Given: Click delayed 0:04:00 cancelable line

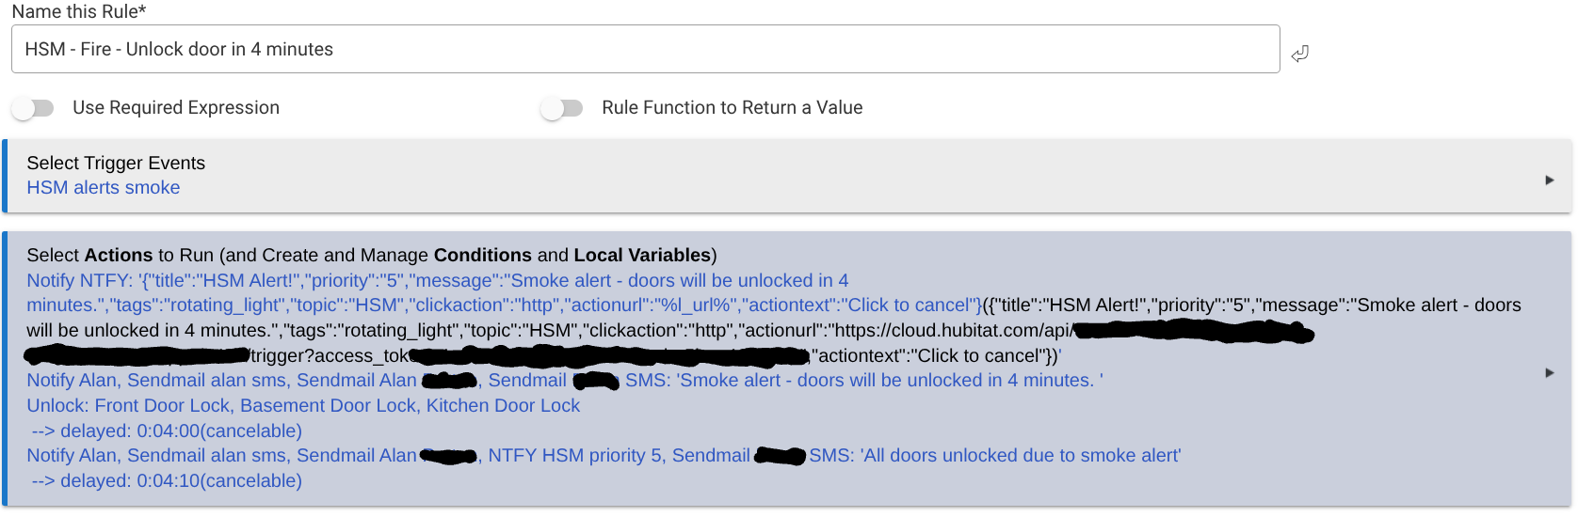Looking at the screenshot, I should point(167,431).
